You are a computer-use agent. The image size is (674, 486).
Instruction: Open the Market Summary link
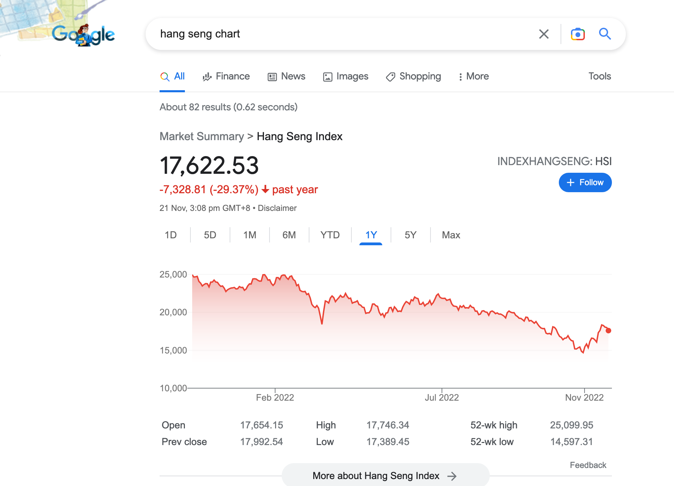point(202,136)
